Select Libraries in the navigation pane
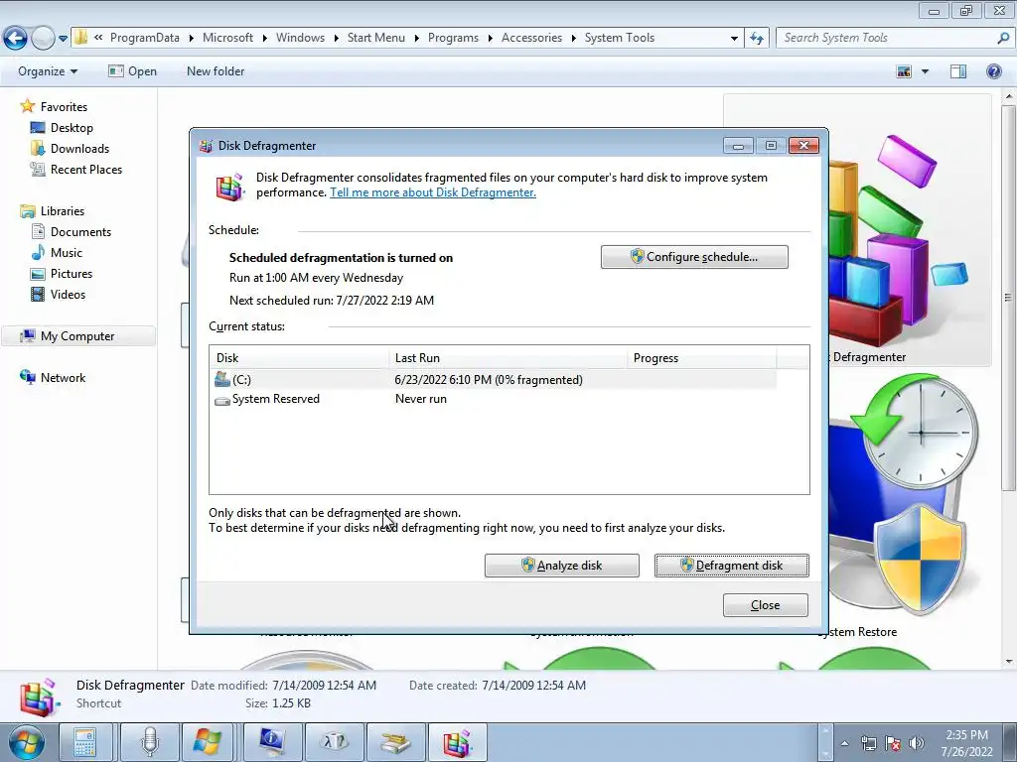This screenshot has width=1017, height=762. (x=63, y=211)
